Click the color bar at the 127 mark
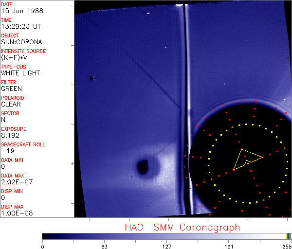The image size is (292, 249). pos(166,236)
